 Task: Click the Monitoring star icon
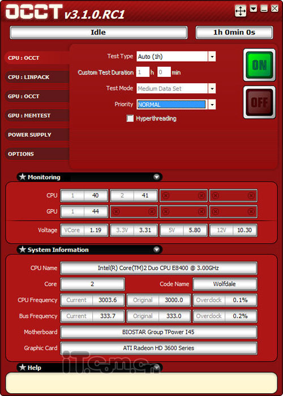pyautogui.click(x=23, y=177)
